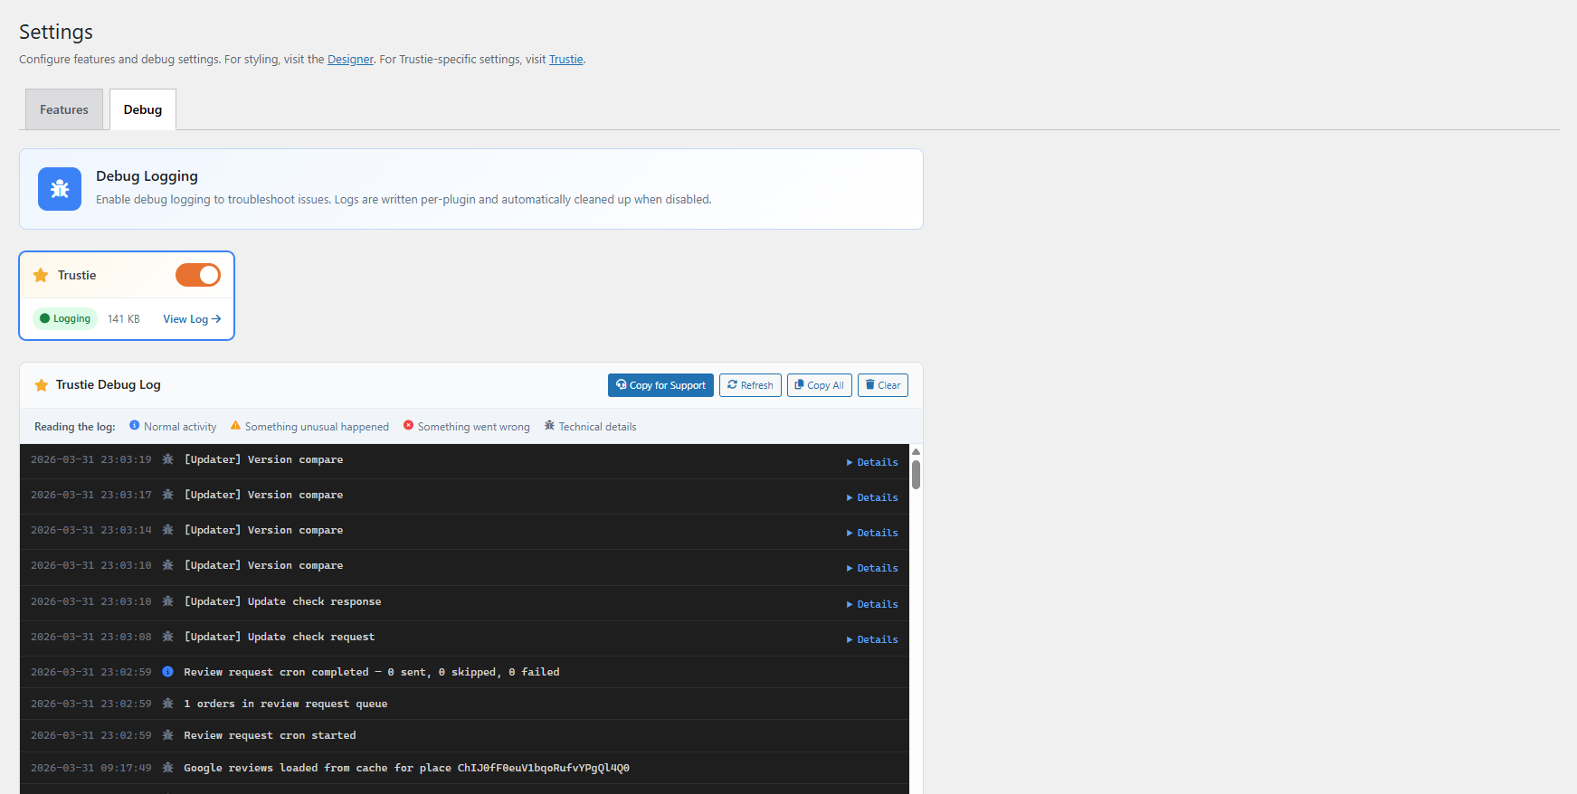The width and height of the screenshot is (1577, 794).
Task: Click '1 orders in review request queue' entry
Action: tap(286, 704)
